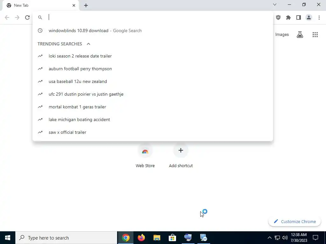326x244 pixels.
Task: Toggle the Chrome side panel icon
Action: 299,18
